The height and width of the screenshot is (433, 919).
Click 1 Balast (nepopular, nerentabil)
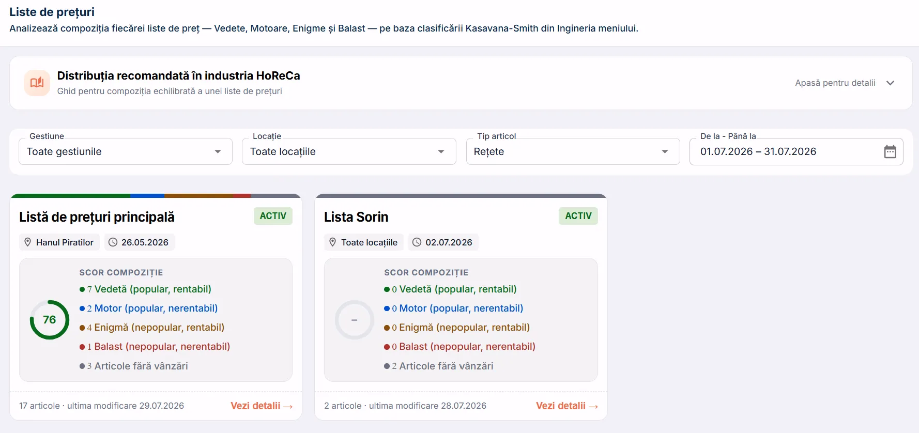coord(155,347)
